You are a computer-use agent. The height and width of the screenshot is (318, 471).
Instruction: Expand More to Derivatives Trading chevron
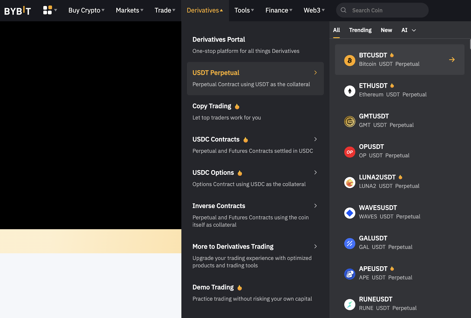click(316, 246)
